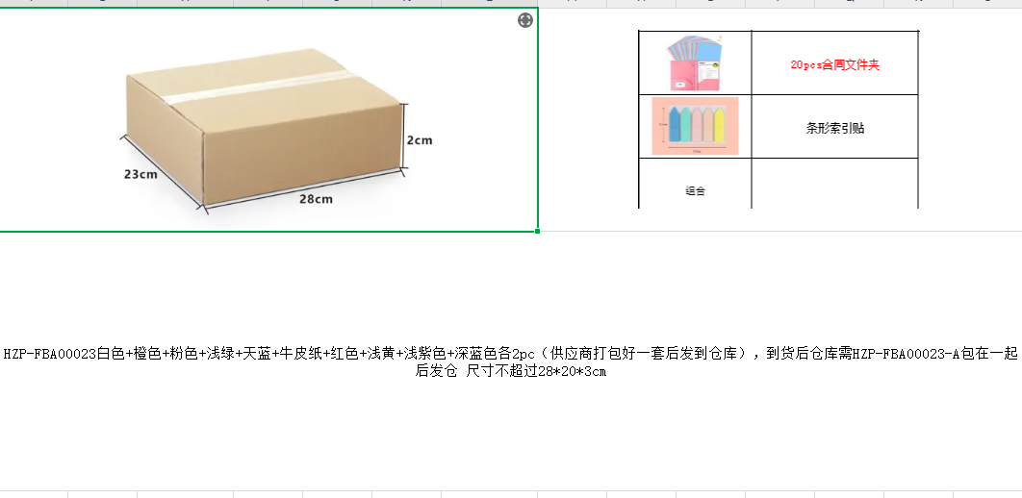This screenshot has height=498, width=1022.
Task: Click the 23cm dimension label on box
Action: [141, 174]
